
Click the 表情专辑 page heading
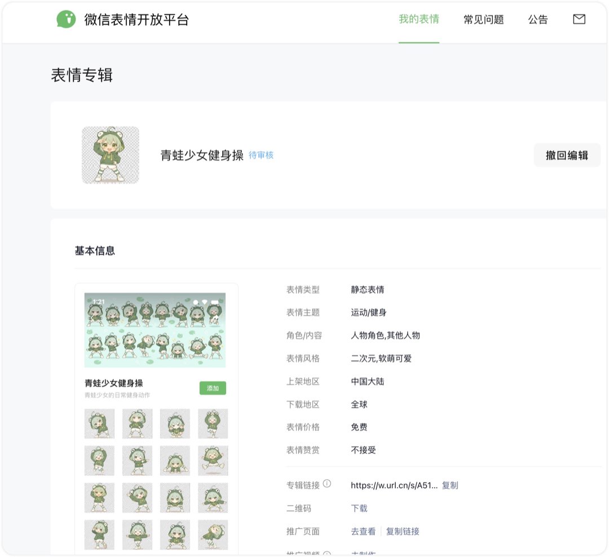click(82, 75)
